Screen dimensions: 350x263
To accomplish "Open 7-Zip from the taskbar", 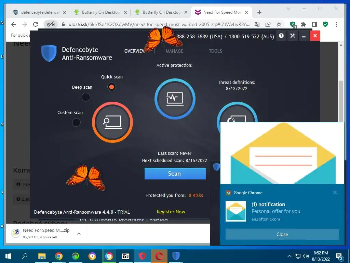I will click(125, 256).
